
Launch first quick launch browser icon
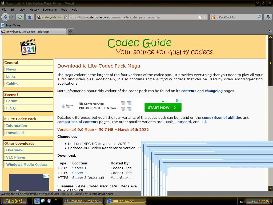[37, 201]
